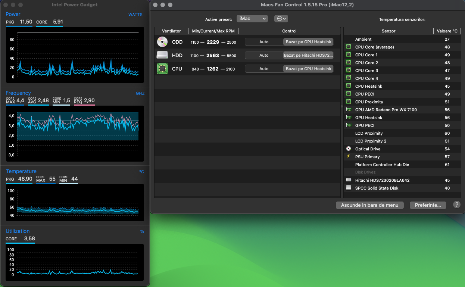Click the HDD fan drive icon
Screen dimensions: 465x287
coord(162,55)
